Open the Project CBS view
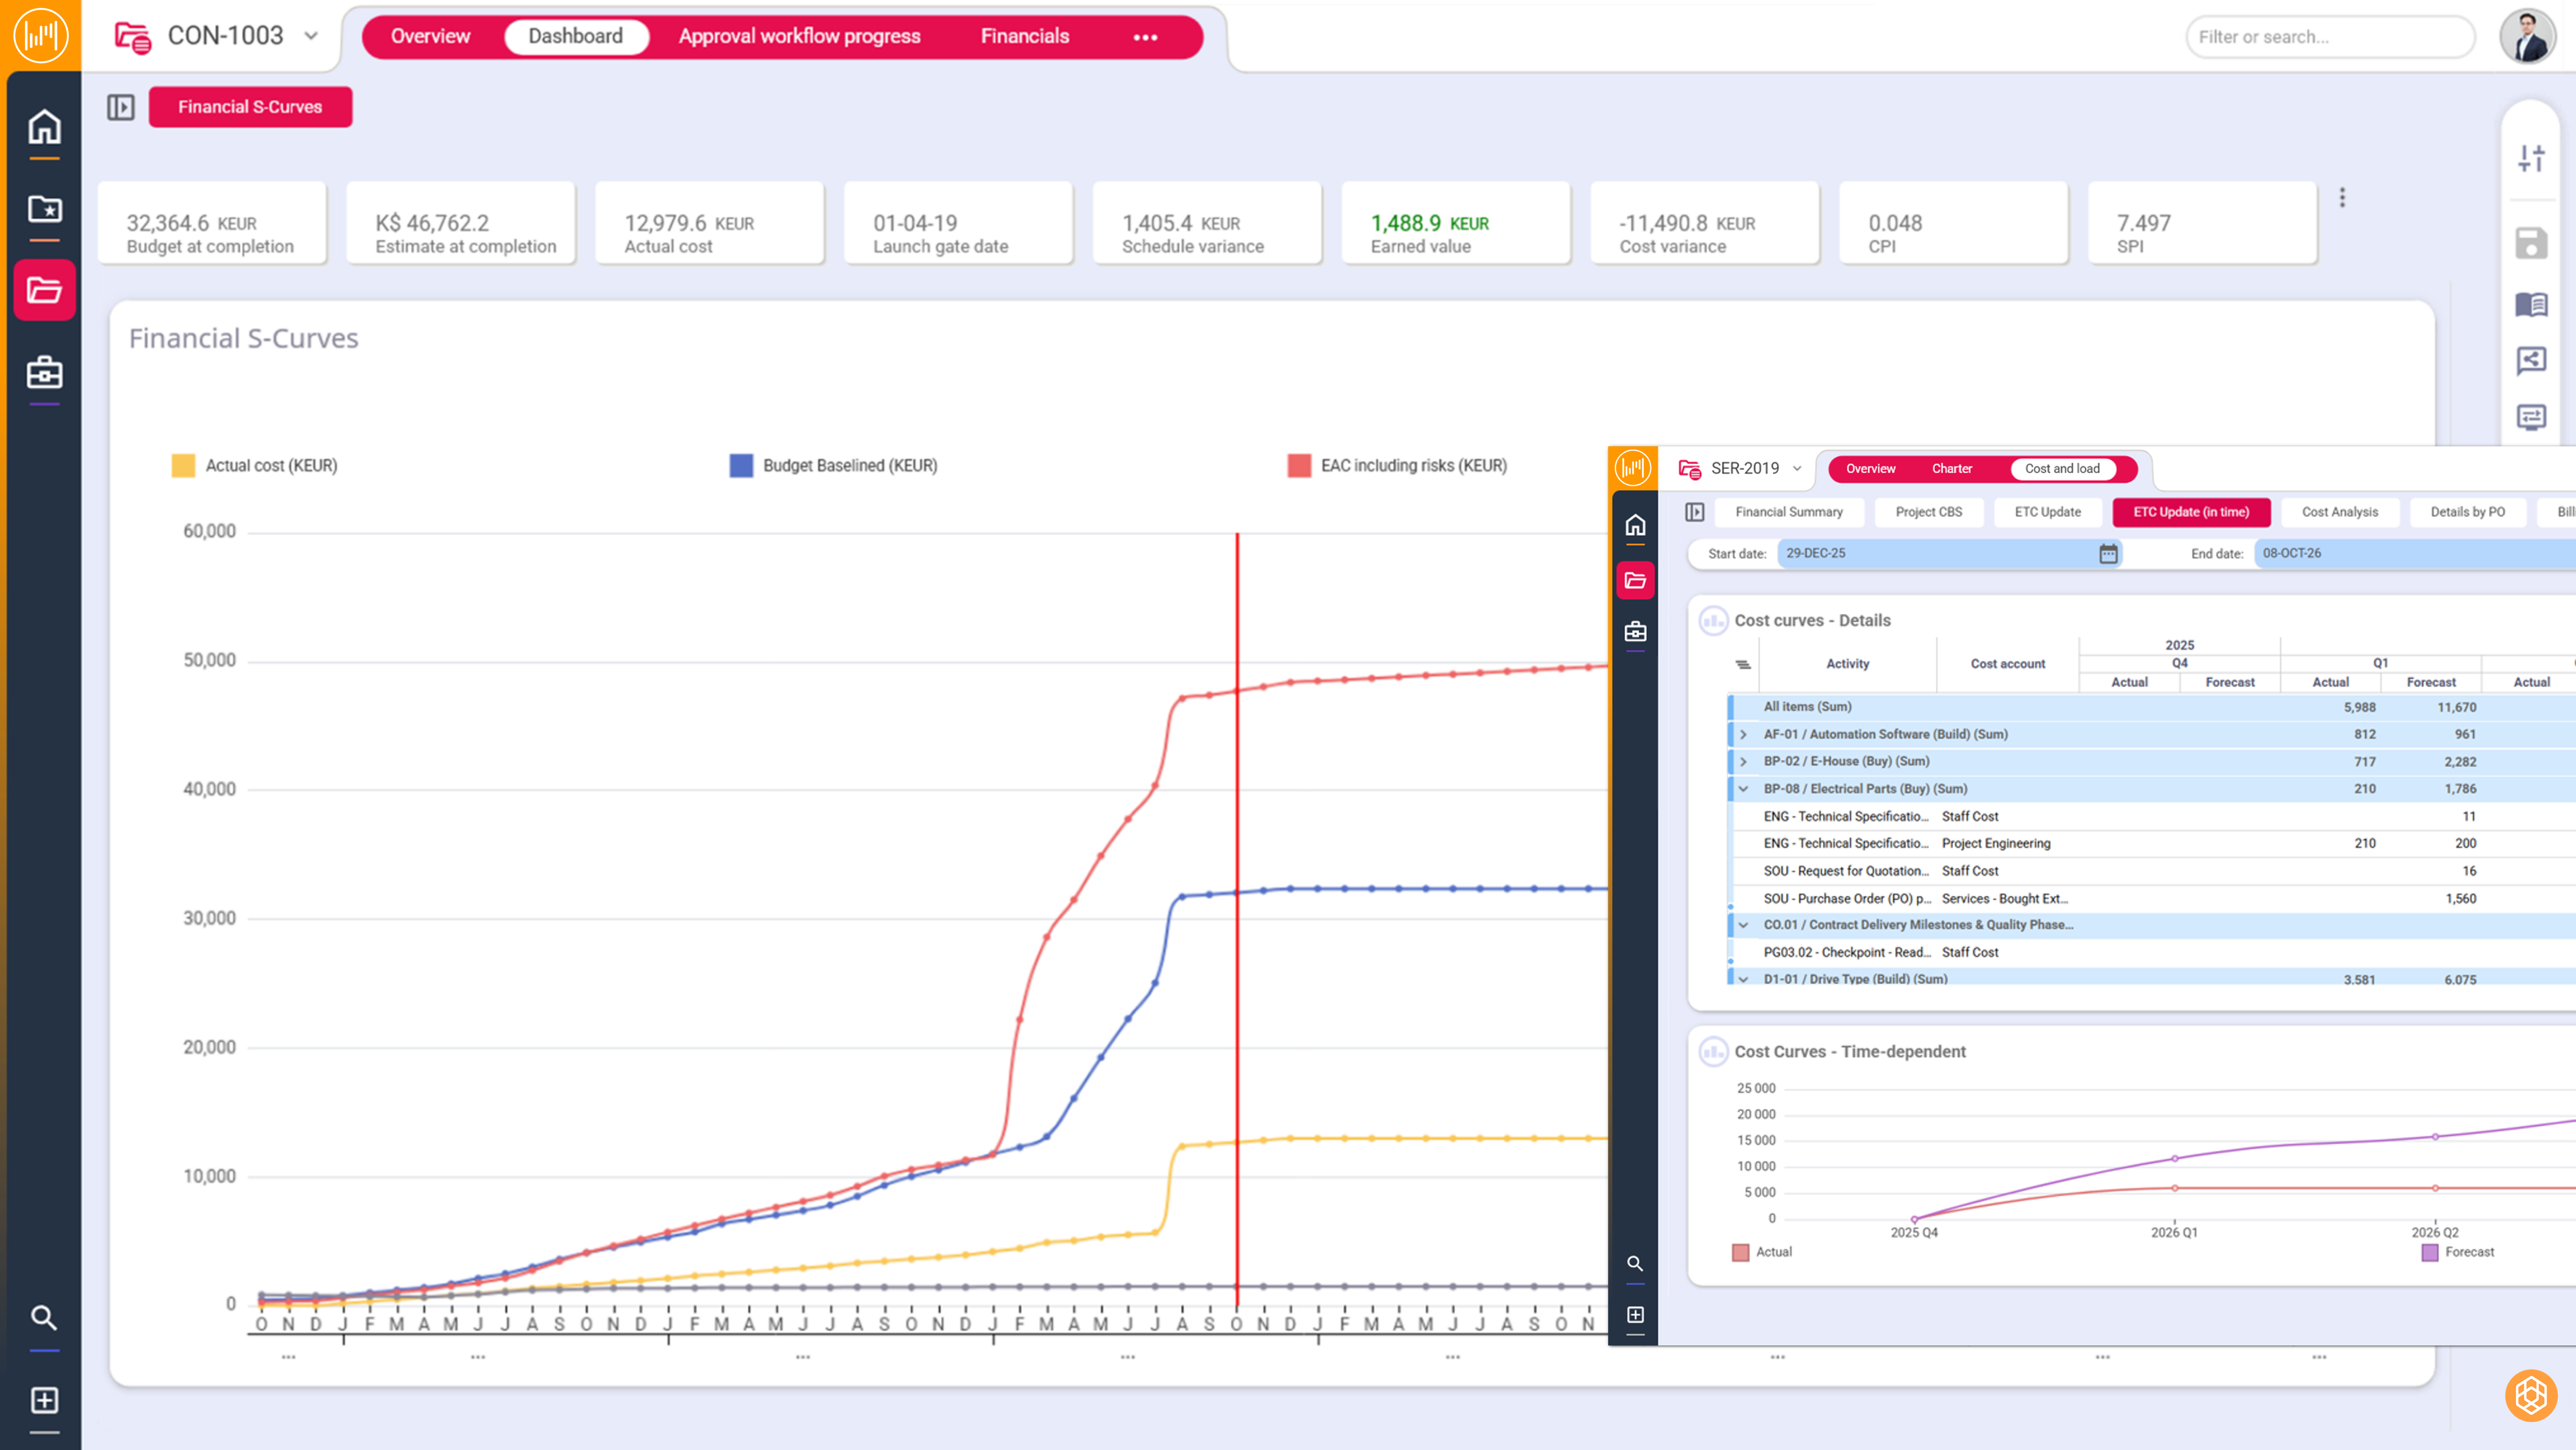The image size is (2576, 1450). (x=1928, y=512)
